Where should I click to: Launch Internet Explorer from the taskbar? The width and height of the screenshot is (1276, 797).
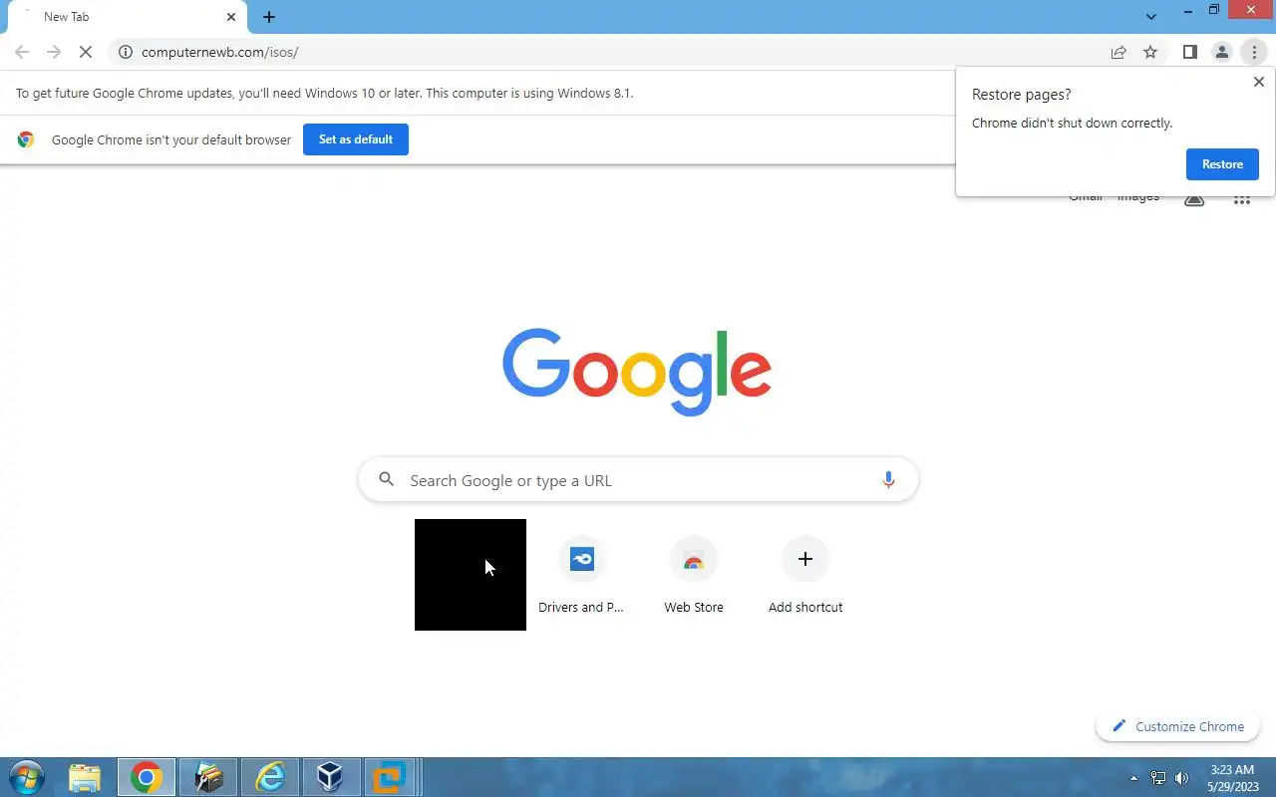coord(270,777)
